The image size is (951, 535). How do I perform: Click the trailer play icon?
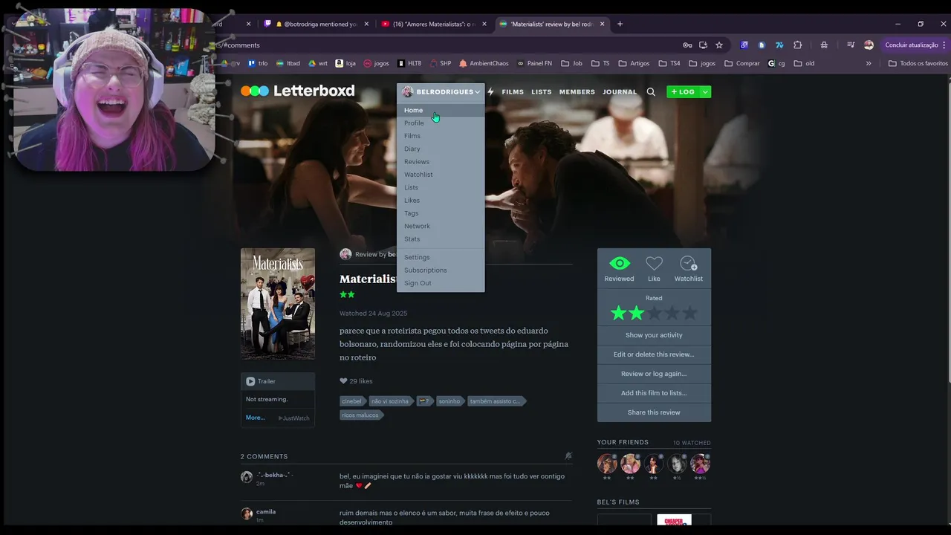click(x=250, y=381)
